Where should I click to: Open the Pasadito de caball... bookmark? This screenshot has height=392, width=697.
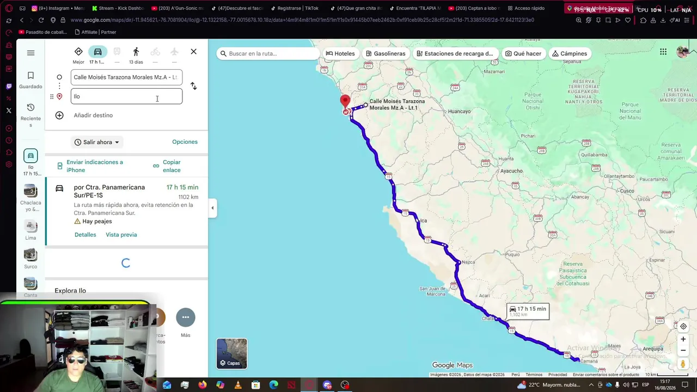pos(43,32)
